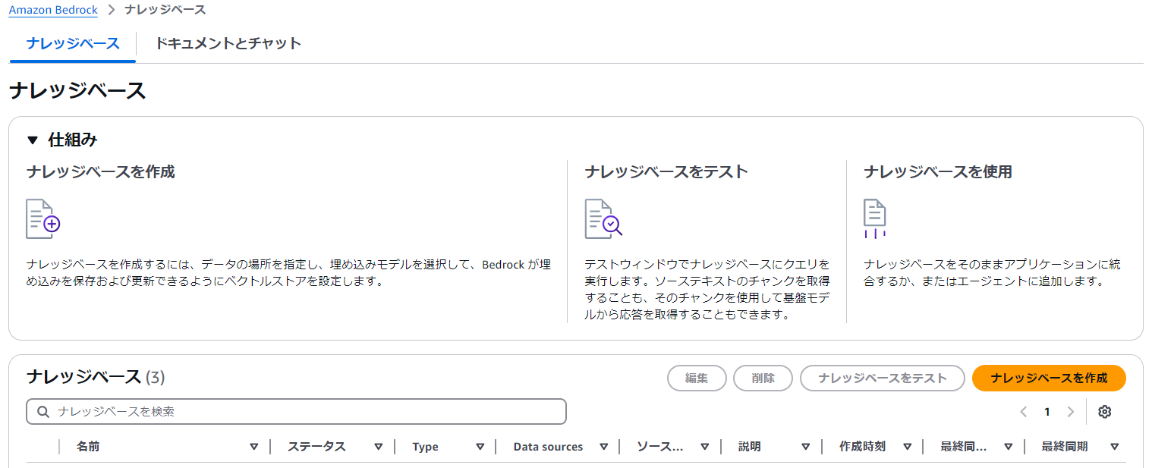
Task: Click the previous page arrow icon
Action: click(1023, 411)
